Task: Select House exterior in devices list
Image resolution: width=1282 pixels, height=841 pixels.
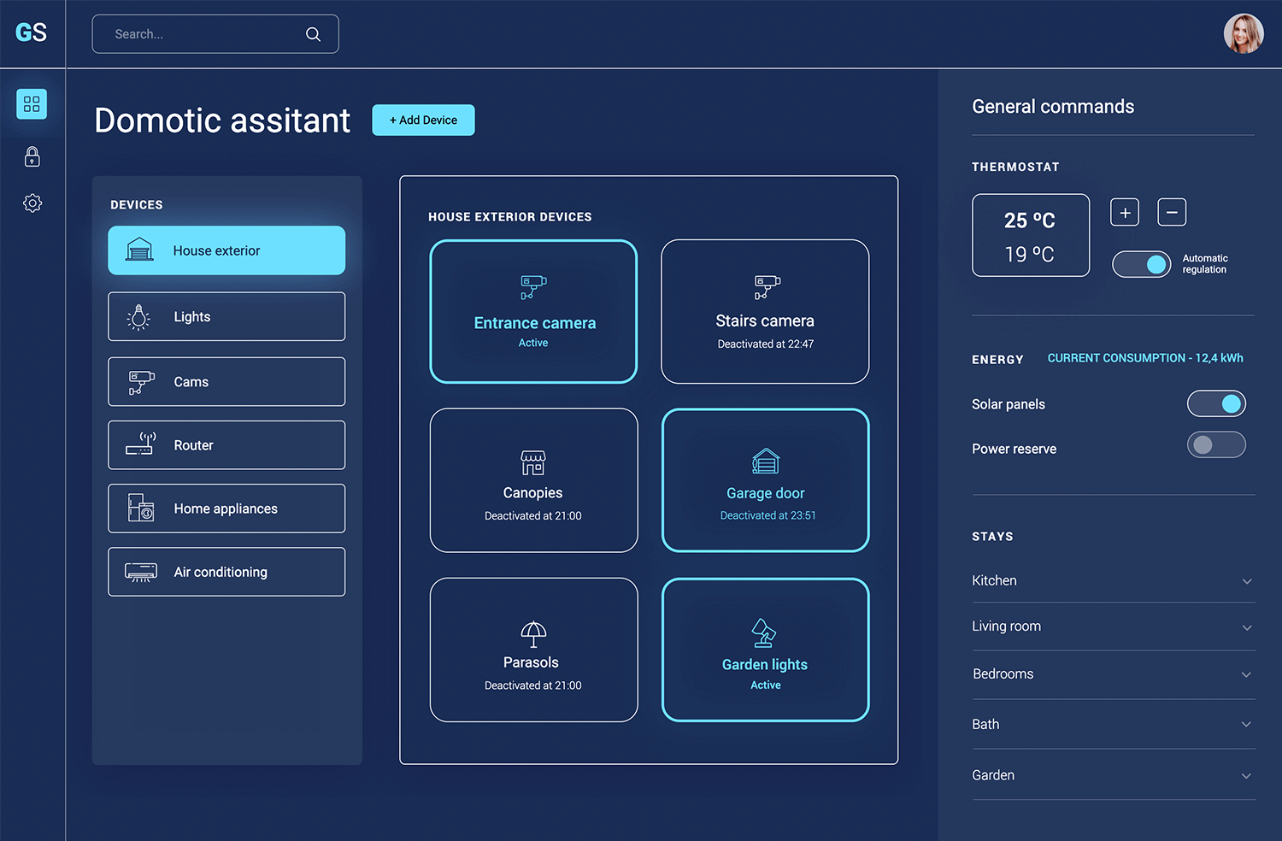Action: tap(226, 250)
